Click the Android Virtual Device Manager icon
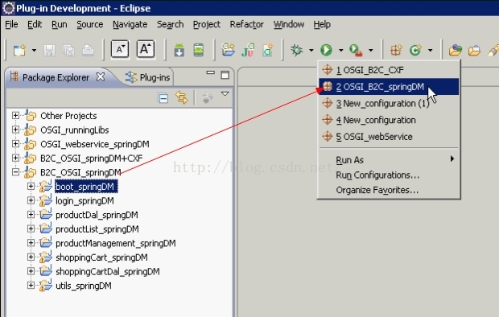The height and width of the screenshot is (317, 499). [x=199, y=51]
